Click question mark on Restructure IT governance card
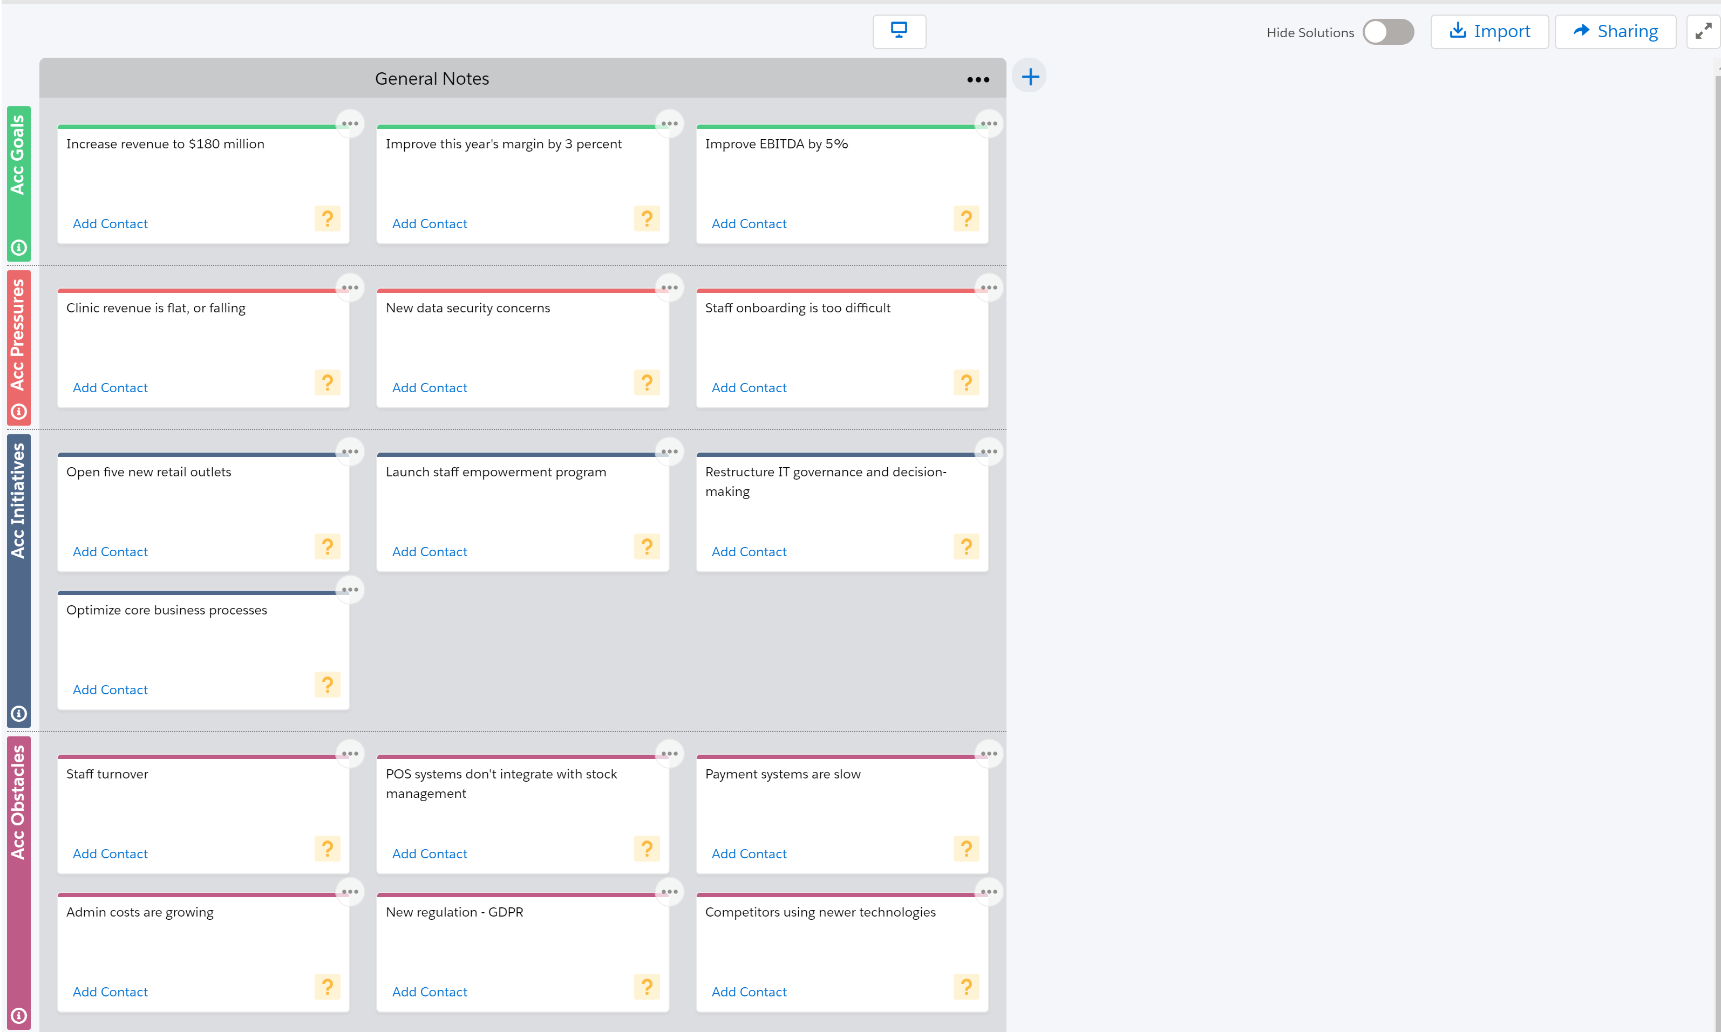Screen dimensions: 1721x1032 (966, 548)
